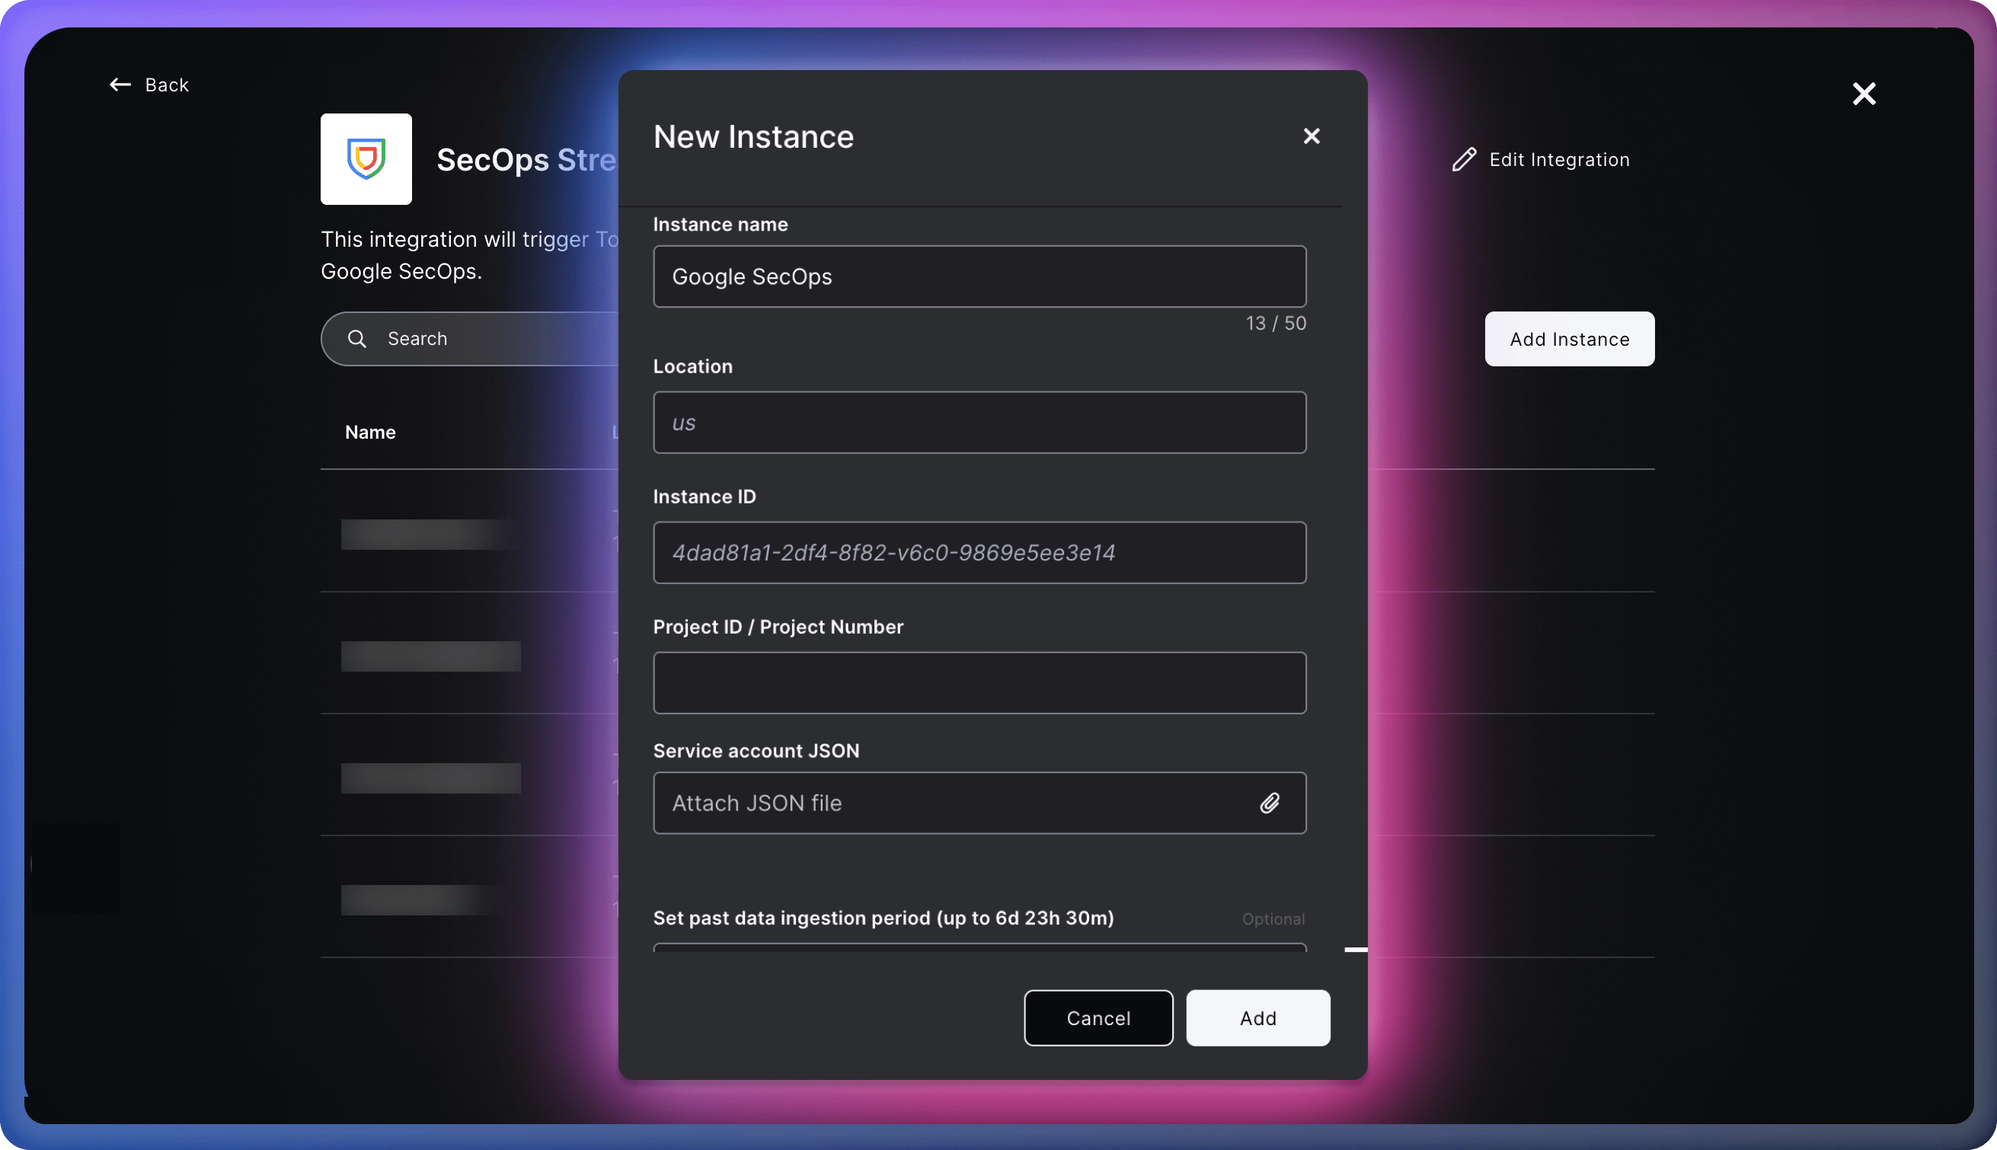Click the pencil Edit Integration icon
1997x1150 pixels.
click(x=1464, y=159)
